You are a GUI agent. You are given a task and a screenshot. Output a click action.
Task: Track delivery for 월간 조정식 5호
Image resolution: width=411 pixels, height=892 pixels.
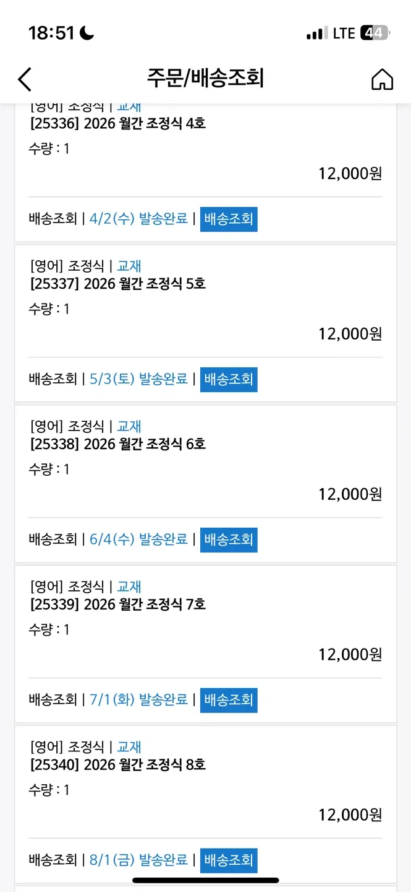coord(229,379)
